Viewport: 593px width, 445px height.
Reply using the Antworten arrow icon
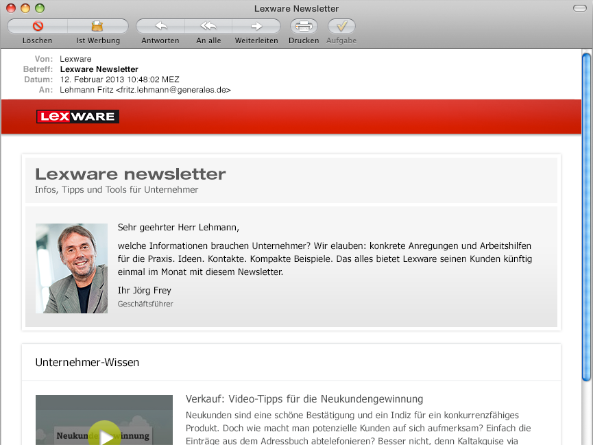point(160,26)
